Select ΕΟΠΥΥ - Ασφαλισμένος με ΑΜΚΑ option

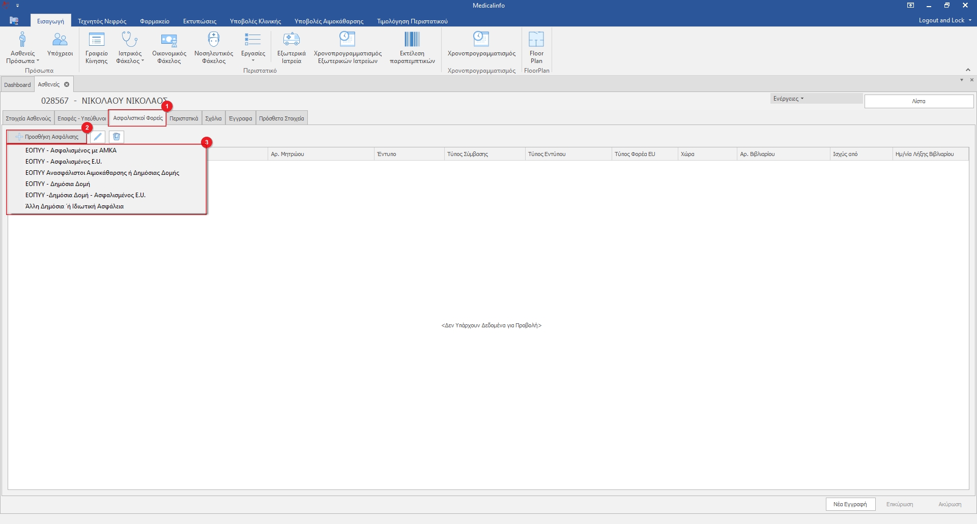pyautogui.click(x=71, y=150)
